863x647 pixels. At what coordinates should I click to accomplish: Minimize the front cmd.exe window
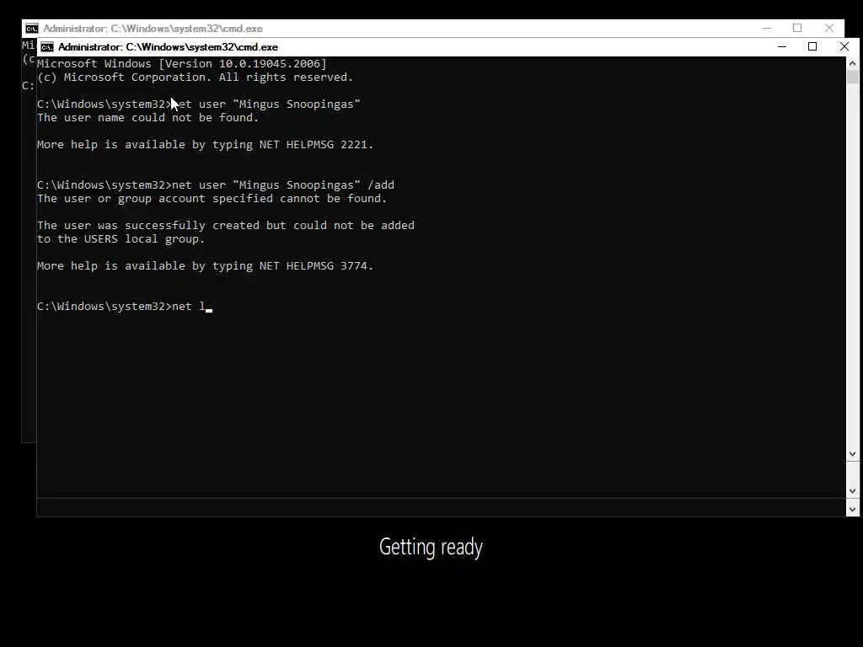(x=781, y=47)
